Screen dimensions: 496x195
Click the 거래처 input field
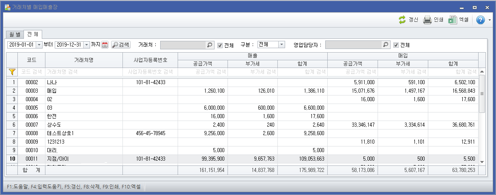pos(183,45)
